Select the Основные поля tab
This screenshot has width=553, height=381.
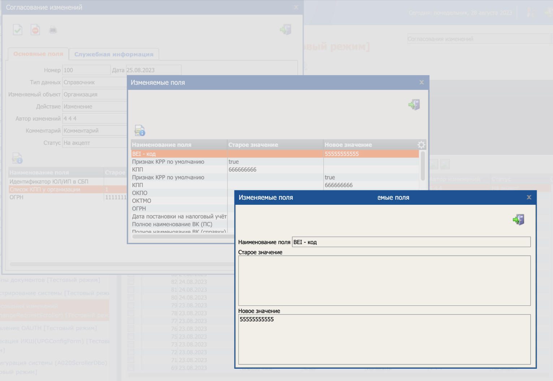(x=38, y=54)
